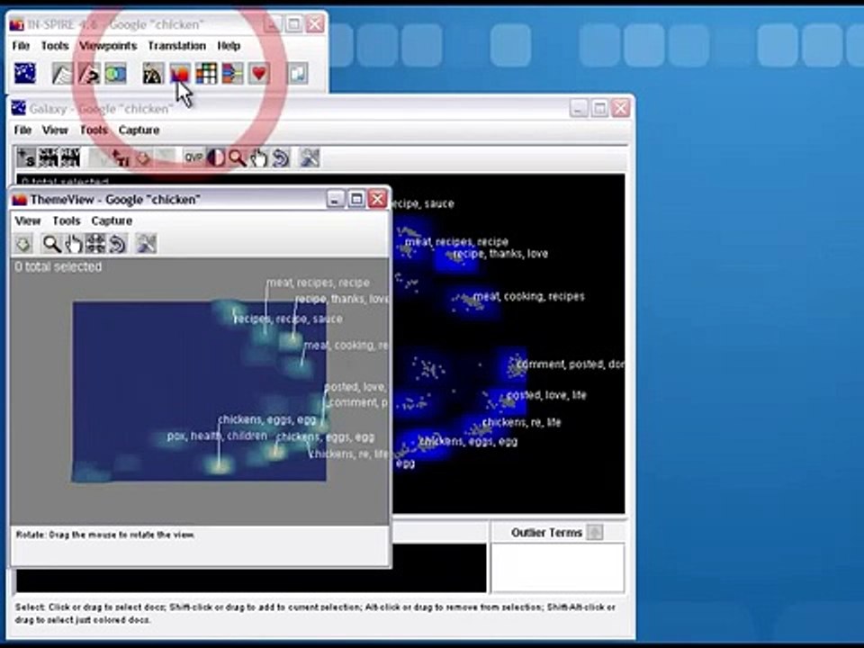The height and width of the screenshot is (648, 864).
Task: Click inside the Outlier Terms list box
Action: pos(558,568)
